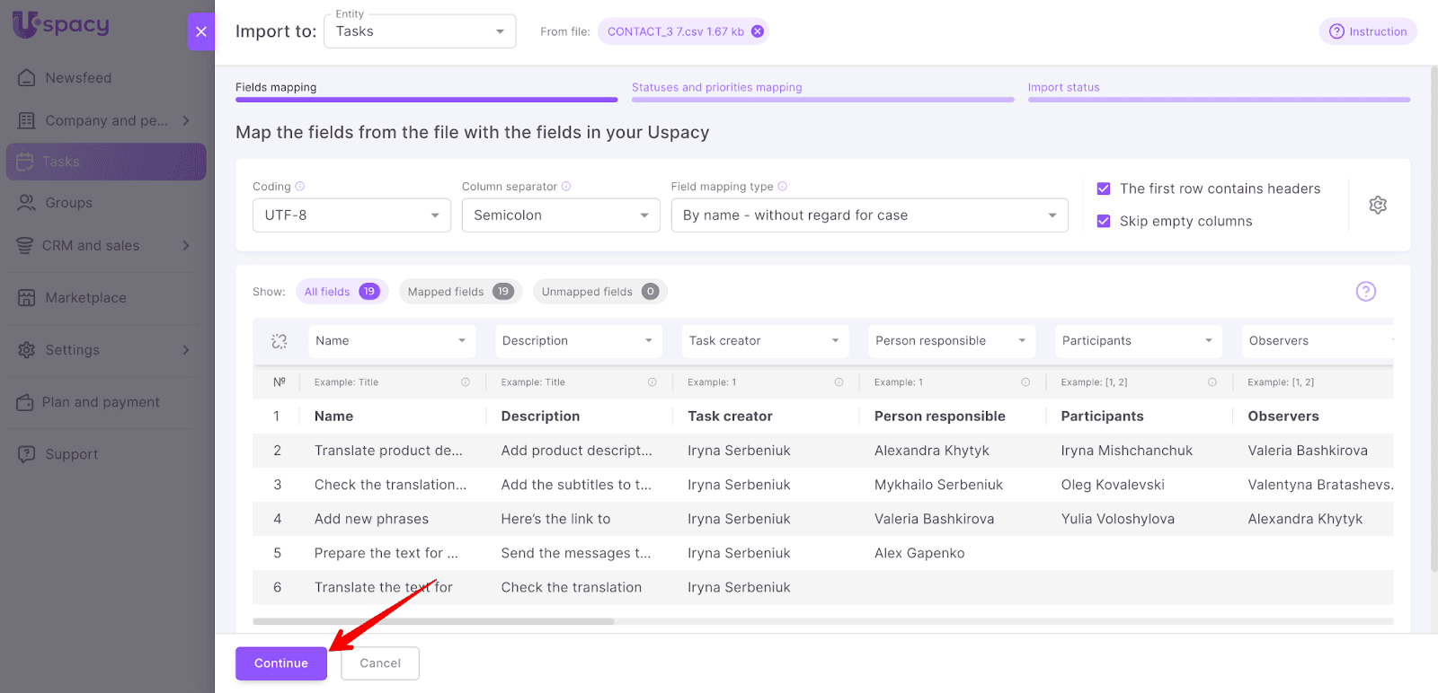Show only Unmapped fields filter
Image resolution: width=1438 pixels, height=693 pixels.
[599, 292]
